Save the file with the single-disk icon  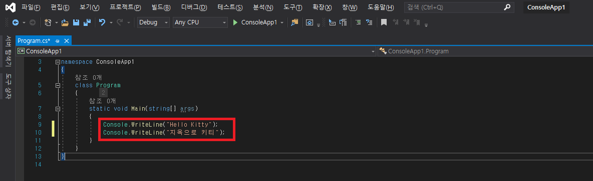[x=76, y=22]
